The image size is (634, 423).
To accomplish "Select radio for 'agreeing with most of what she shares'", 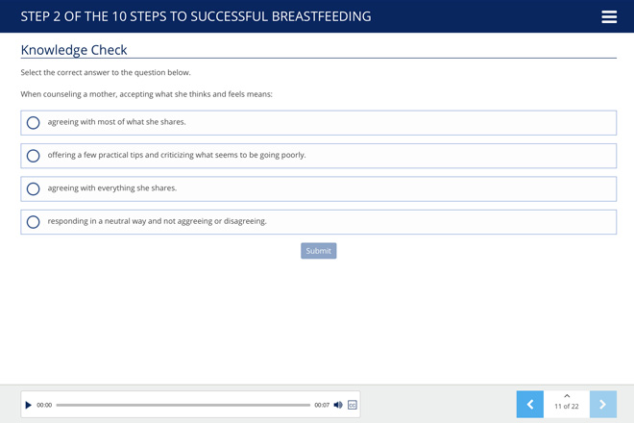I will (x=34, y=123).
